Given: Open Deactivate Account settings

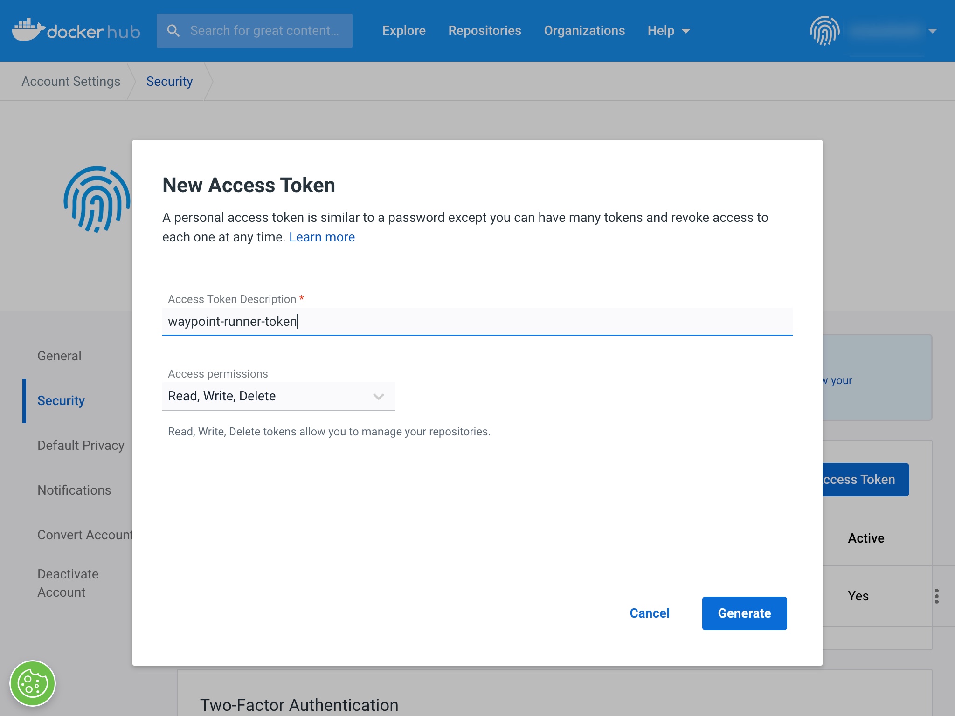Looking at the screenshot, I should [68, 583].
